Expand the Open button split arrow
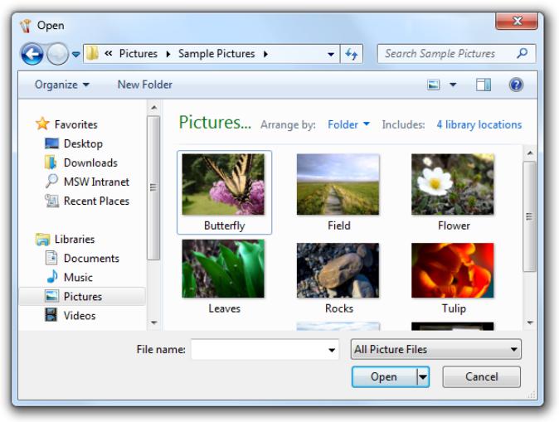The height and width of the screenshot is (422, 559). click(423, 376)
